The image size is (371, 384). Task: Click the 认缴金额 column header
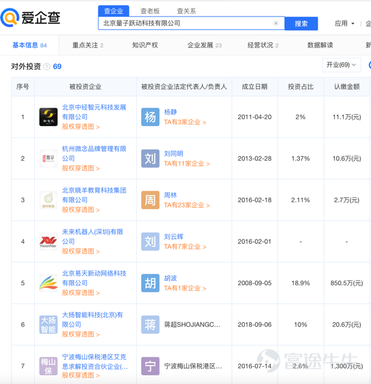click(347, 87)
